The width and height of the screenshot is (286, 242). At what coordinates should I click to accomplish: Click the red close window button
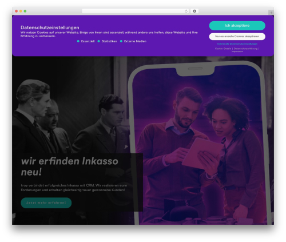point(17,11)
